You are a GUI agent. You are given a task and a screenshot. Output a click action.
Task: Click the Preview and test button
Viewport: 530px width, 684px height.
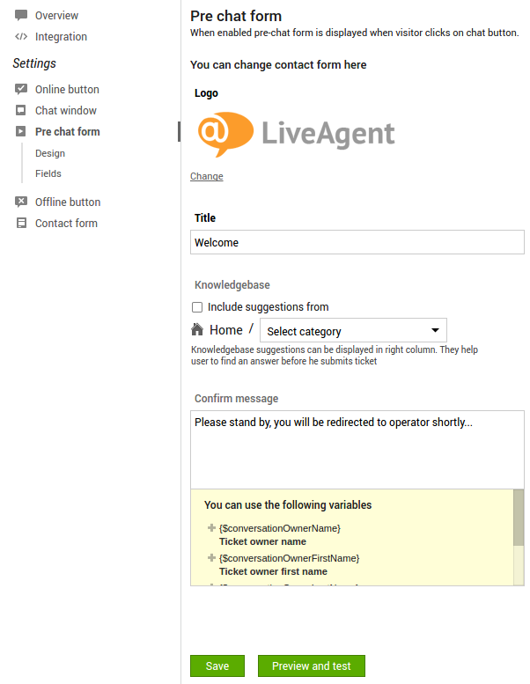click(312, 666)
